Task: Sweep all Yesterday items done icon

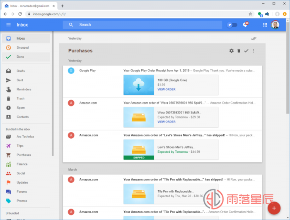Action: 254,38
